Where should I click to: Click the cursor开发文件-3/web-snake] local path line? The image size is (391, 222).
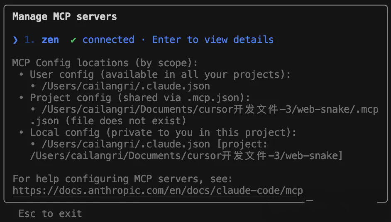pyautogui.click(x=186, y=156)
